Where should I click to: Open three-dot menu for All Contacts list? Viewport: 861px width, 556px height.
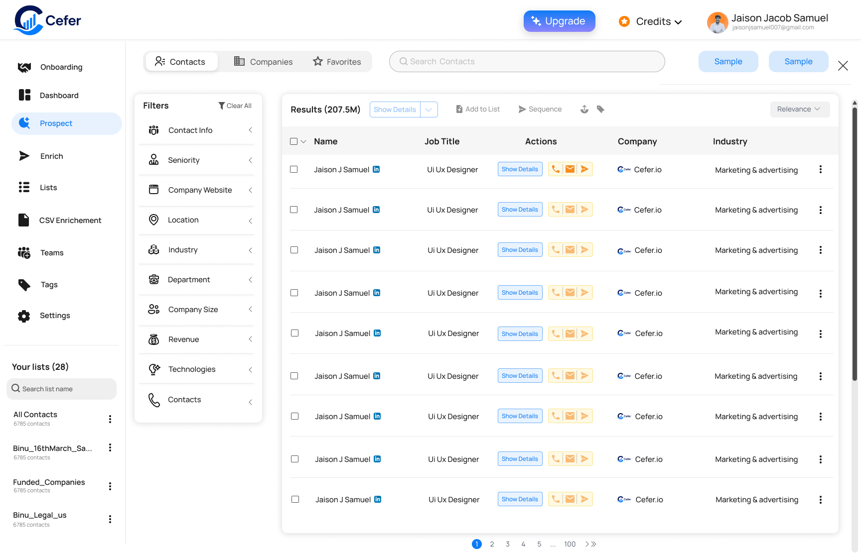(110, 419)
